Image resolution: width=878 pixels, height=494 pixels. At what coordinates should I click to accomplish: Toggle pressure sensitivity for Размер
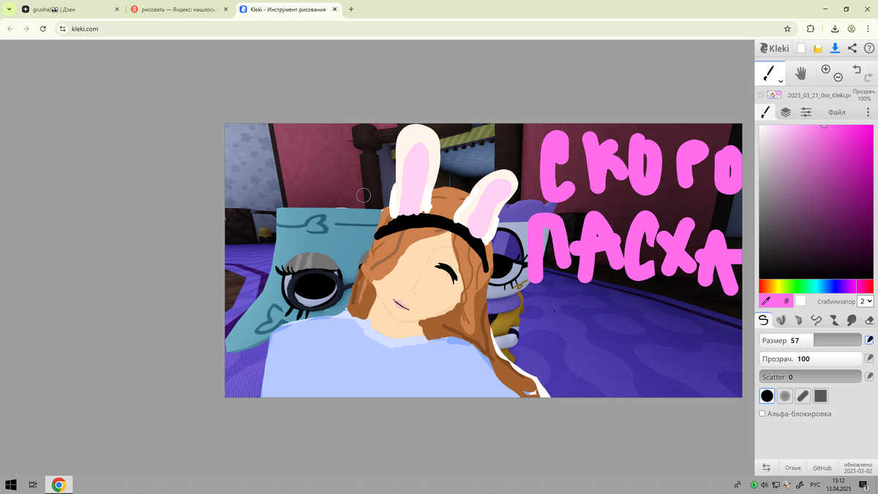click(869, 340)
